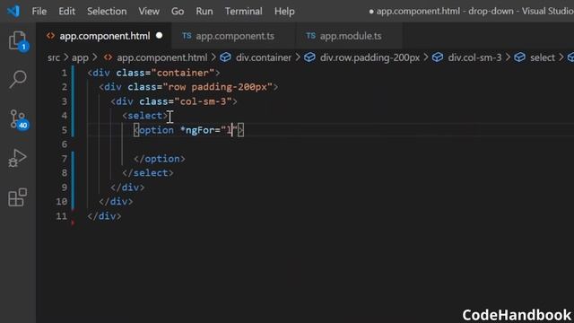The width and height of the screenshot is (574, 323).
Task: Open the Help menu
Action: coord(284,12)
